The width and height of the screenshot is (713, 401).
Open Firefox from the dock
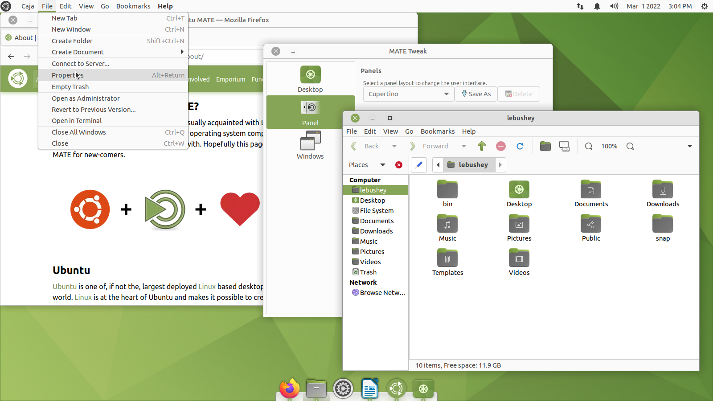[x=290, y=389]
